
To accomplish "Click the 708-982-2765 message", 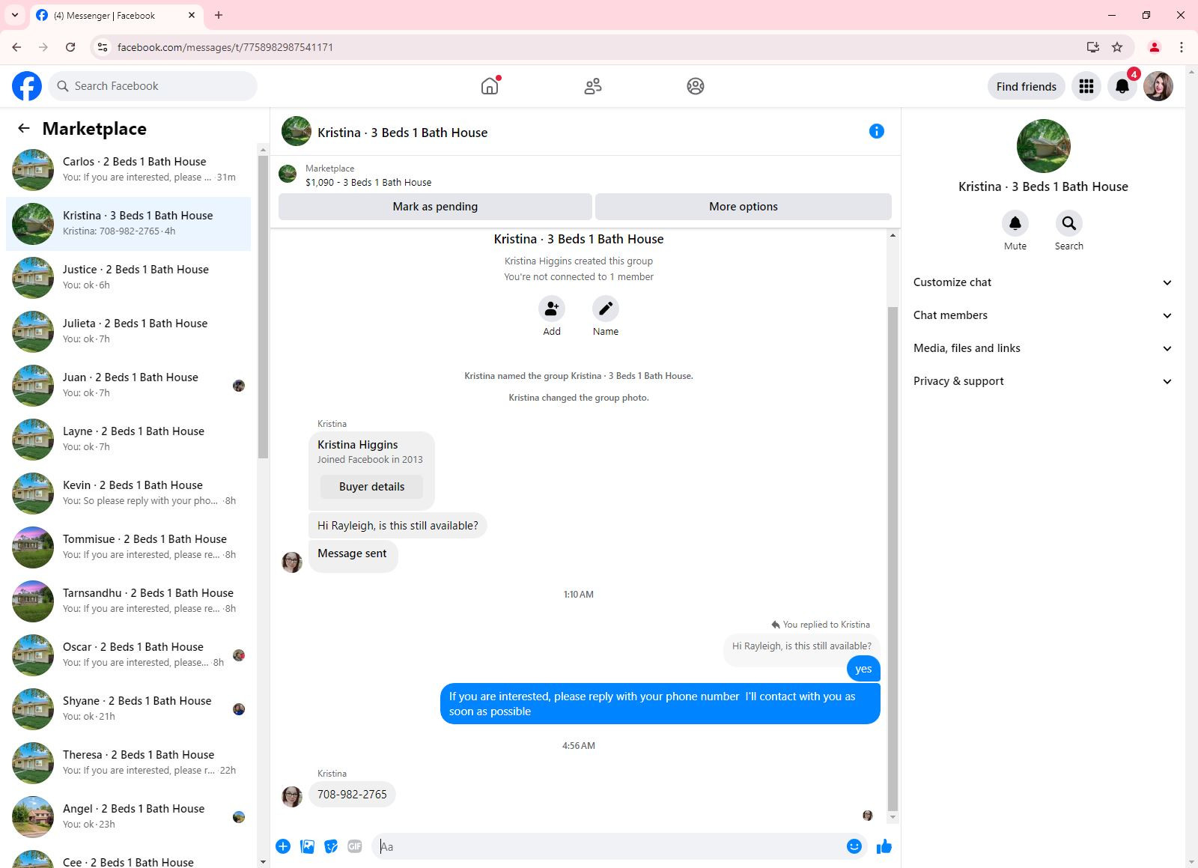I will click(x=352, y=794).
